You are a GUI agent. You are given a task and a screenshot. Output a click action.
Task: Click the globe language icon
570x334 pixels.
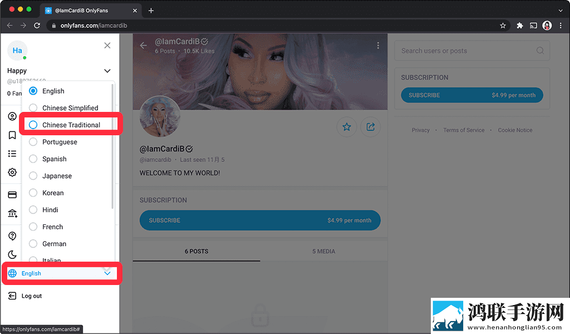(12, 273)
